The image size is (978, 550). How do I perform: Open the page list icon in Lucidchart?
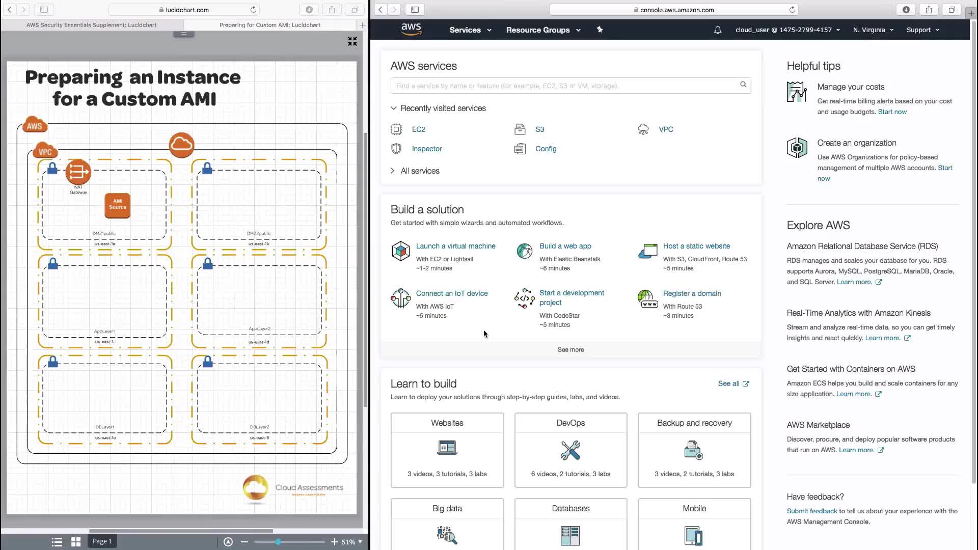[x=57, y=542]
